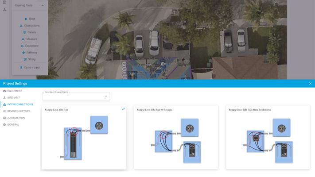Choose the Obstructions drawing tool

point(30,26)
